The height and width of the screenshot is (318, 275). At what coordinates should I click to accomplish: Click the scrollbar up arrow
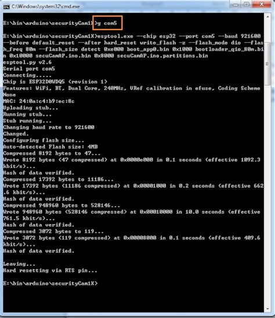pyautogui.click(x=267, y=17)
